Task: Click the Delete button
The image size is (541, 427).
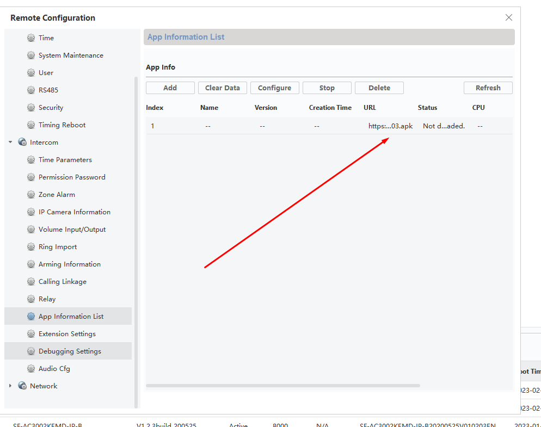Action: (379, 88)
